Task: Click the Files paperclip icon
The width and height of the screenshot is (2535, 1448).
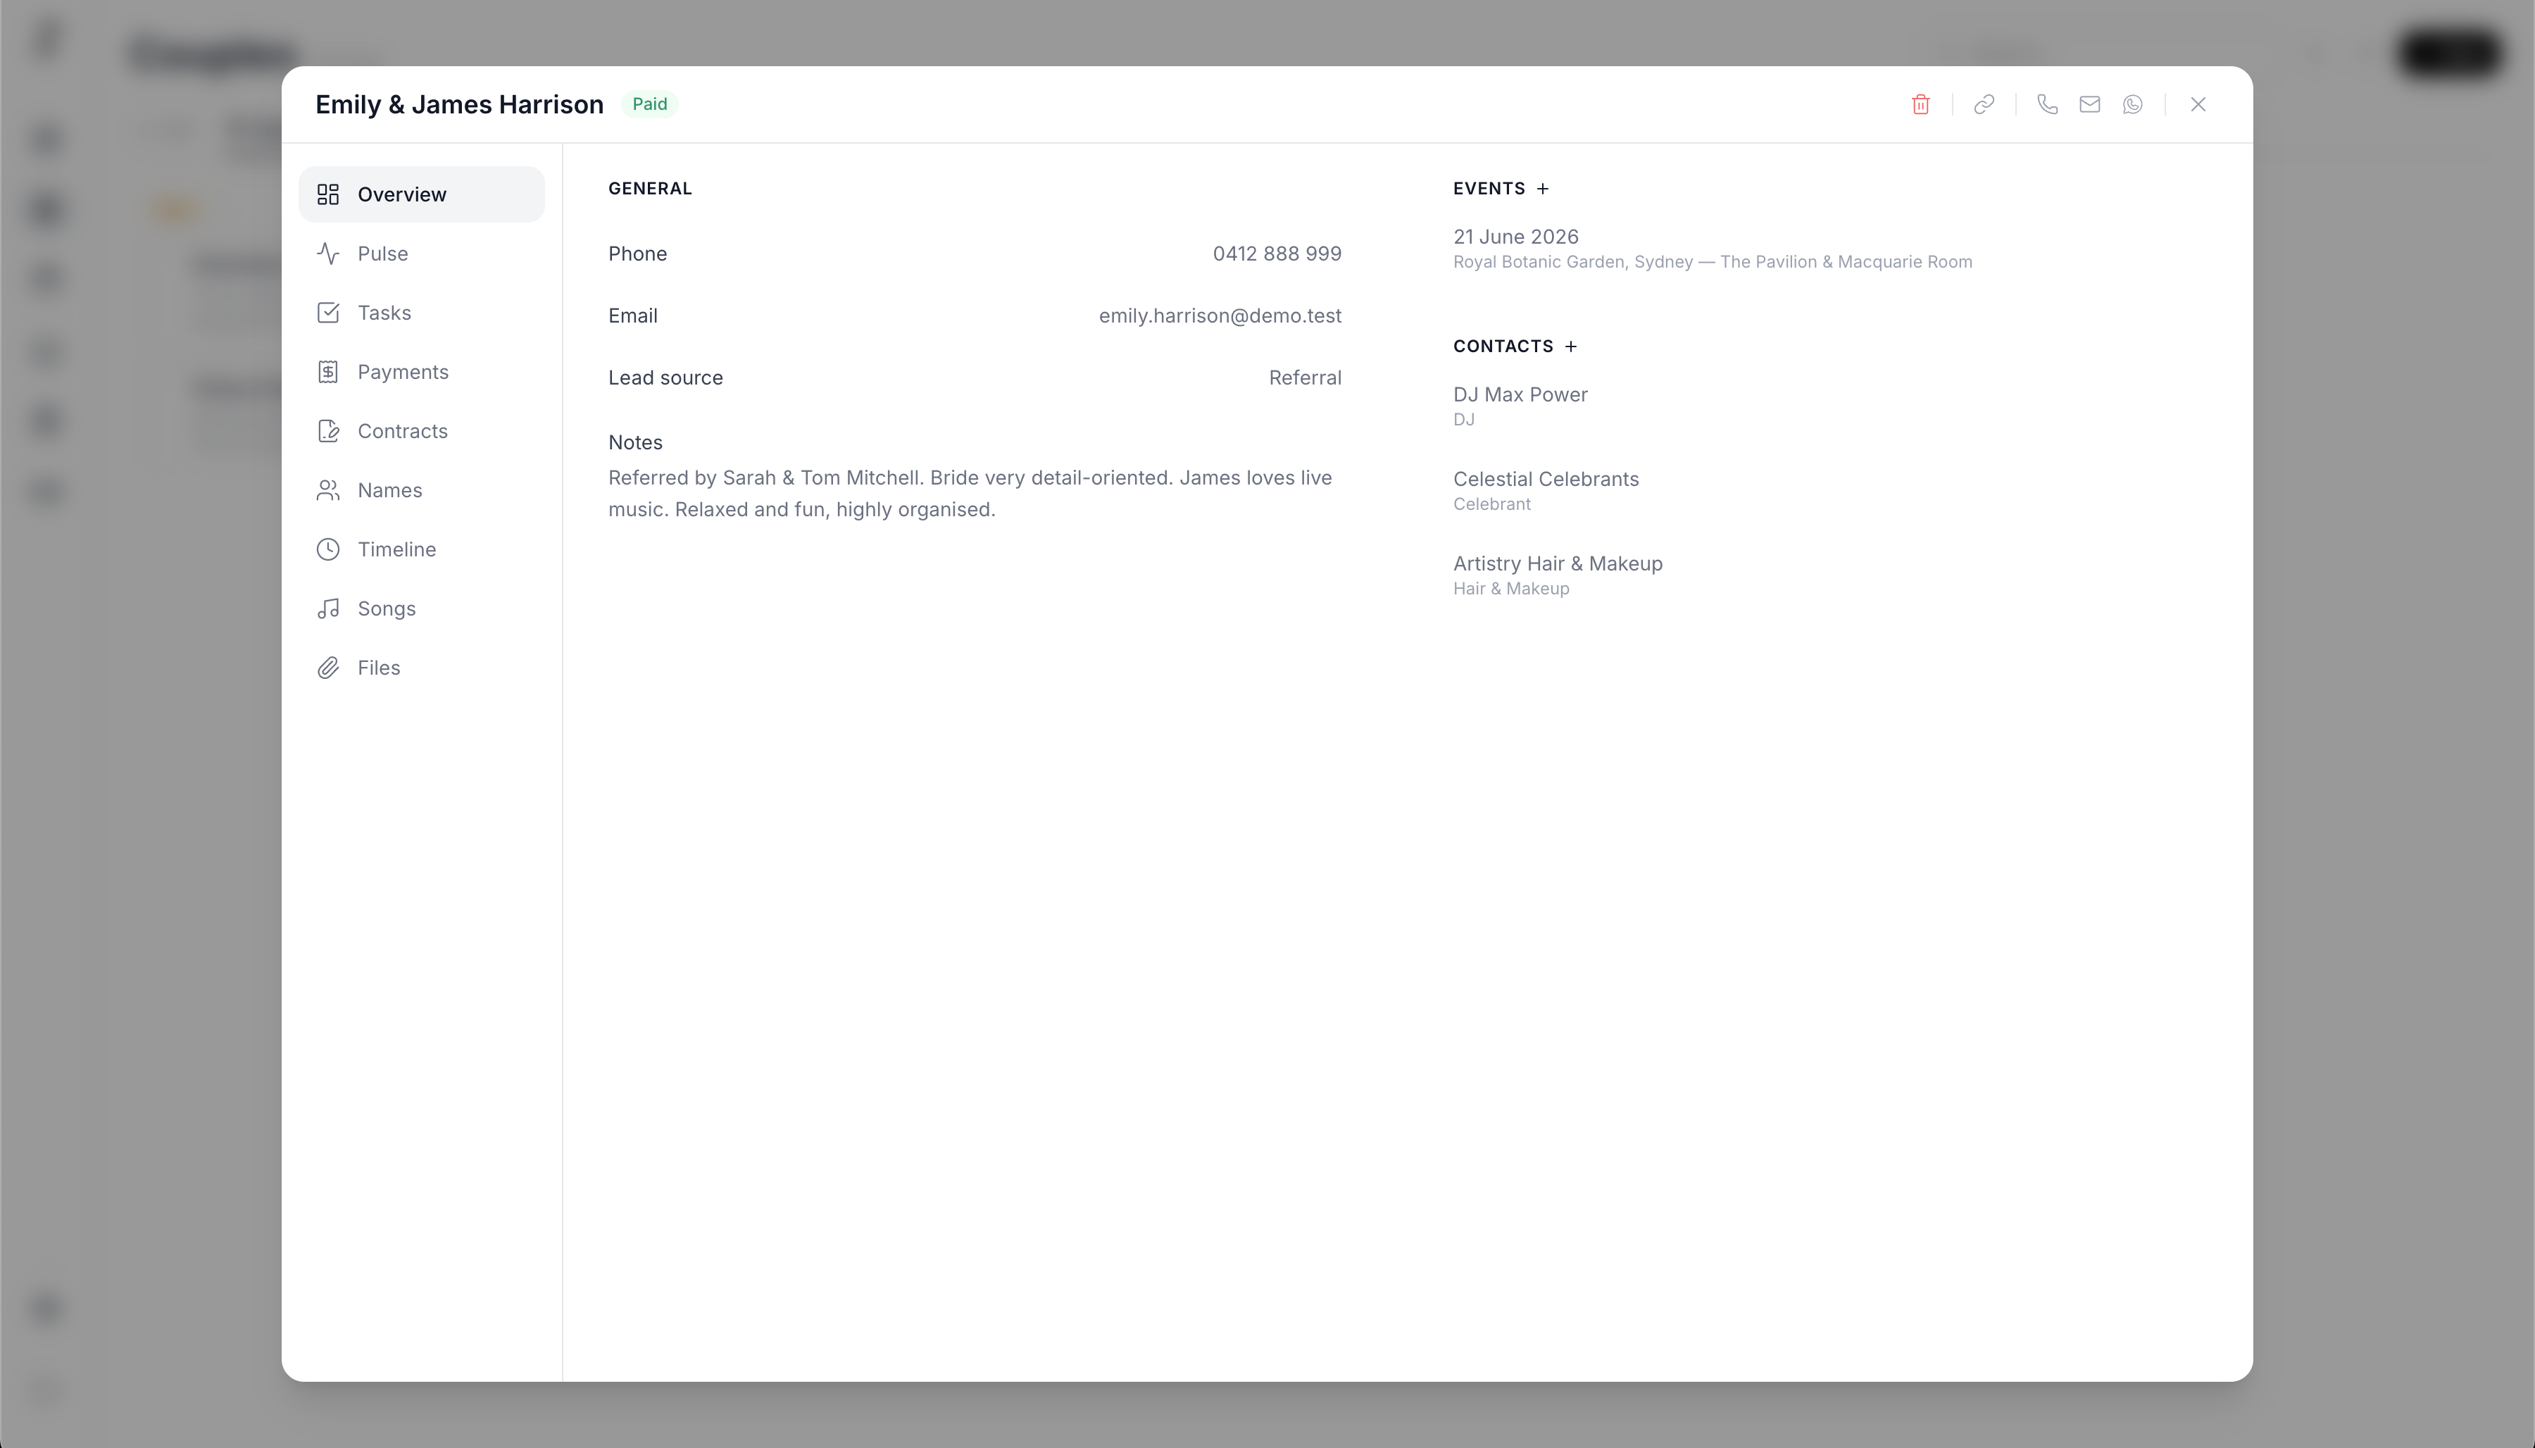Action: (328, 668)
